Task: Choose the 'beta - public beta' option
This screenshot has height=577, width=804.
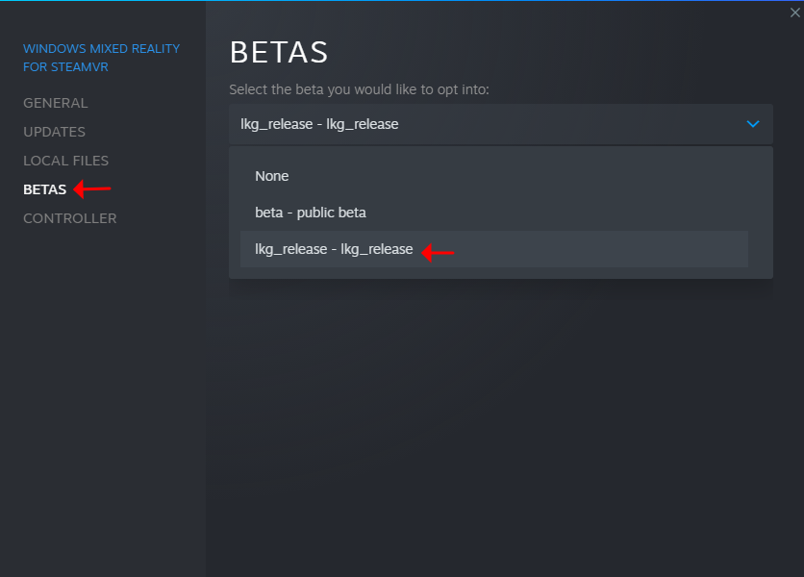Action: pyautogui.click(x=311, y=213)
